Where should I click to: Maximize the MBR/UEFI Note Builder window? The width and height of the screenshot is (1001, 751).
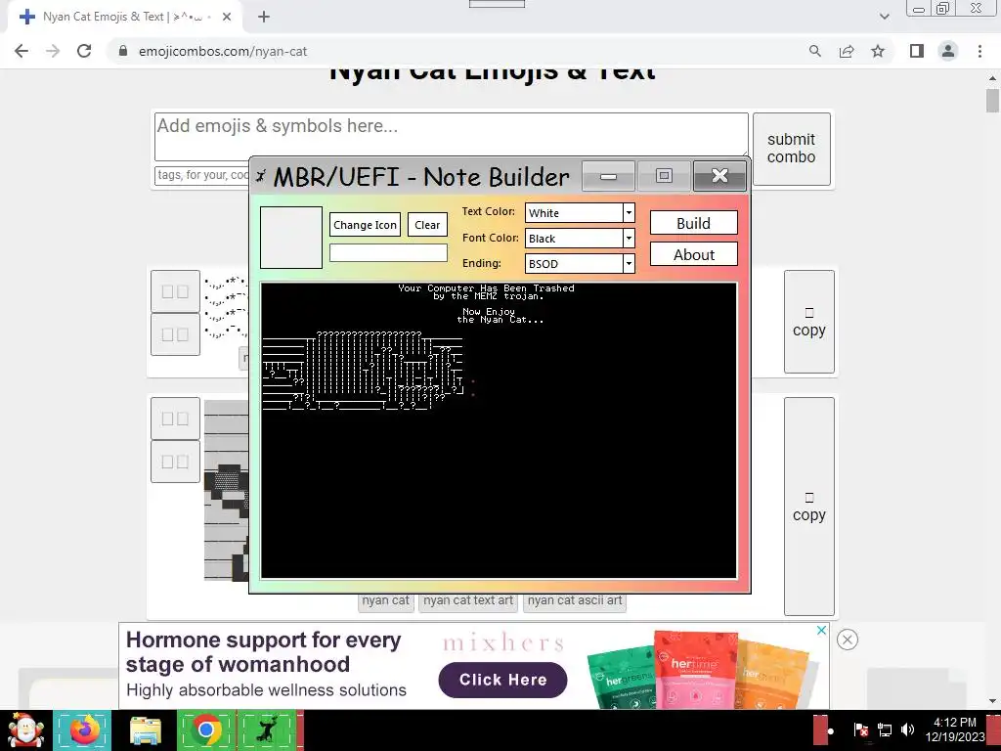pos(664,176)
